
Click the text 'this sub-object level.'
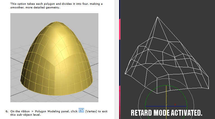pos(26,115)
